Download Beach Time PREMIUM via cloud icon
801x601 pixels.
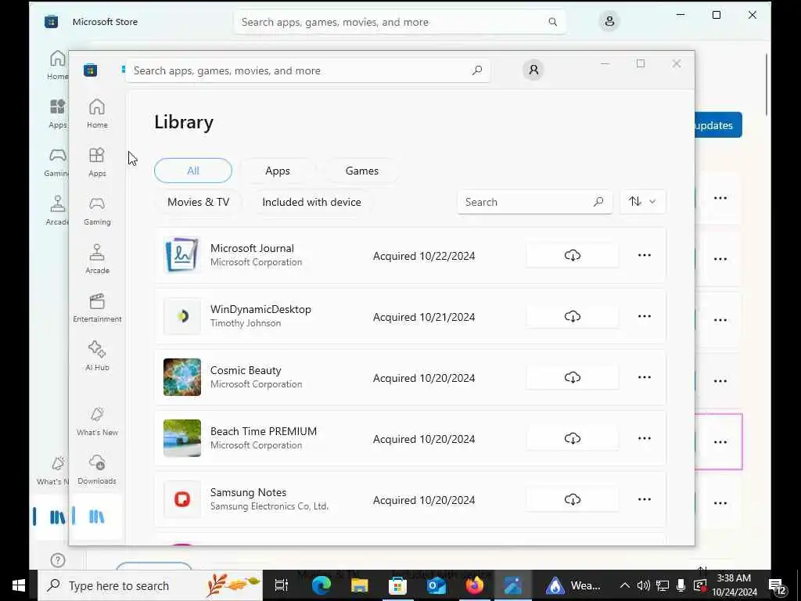pyautogui.click(x=572, y=438)
